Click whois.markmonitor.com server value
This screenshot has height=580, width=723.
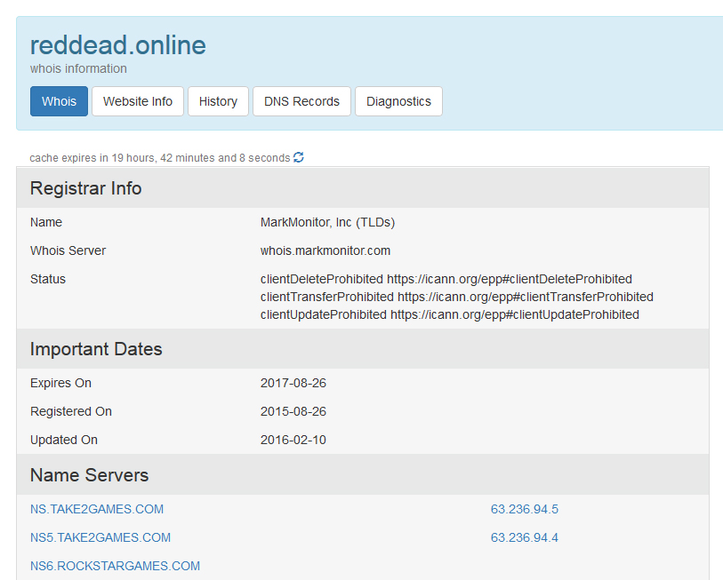click(x=325, y=250)
